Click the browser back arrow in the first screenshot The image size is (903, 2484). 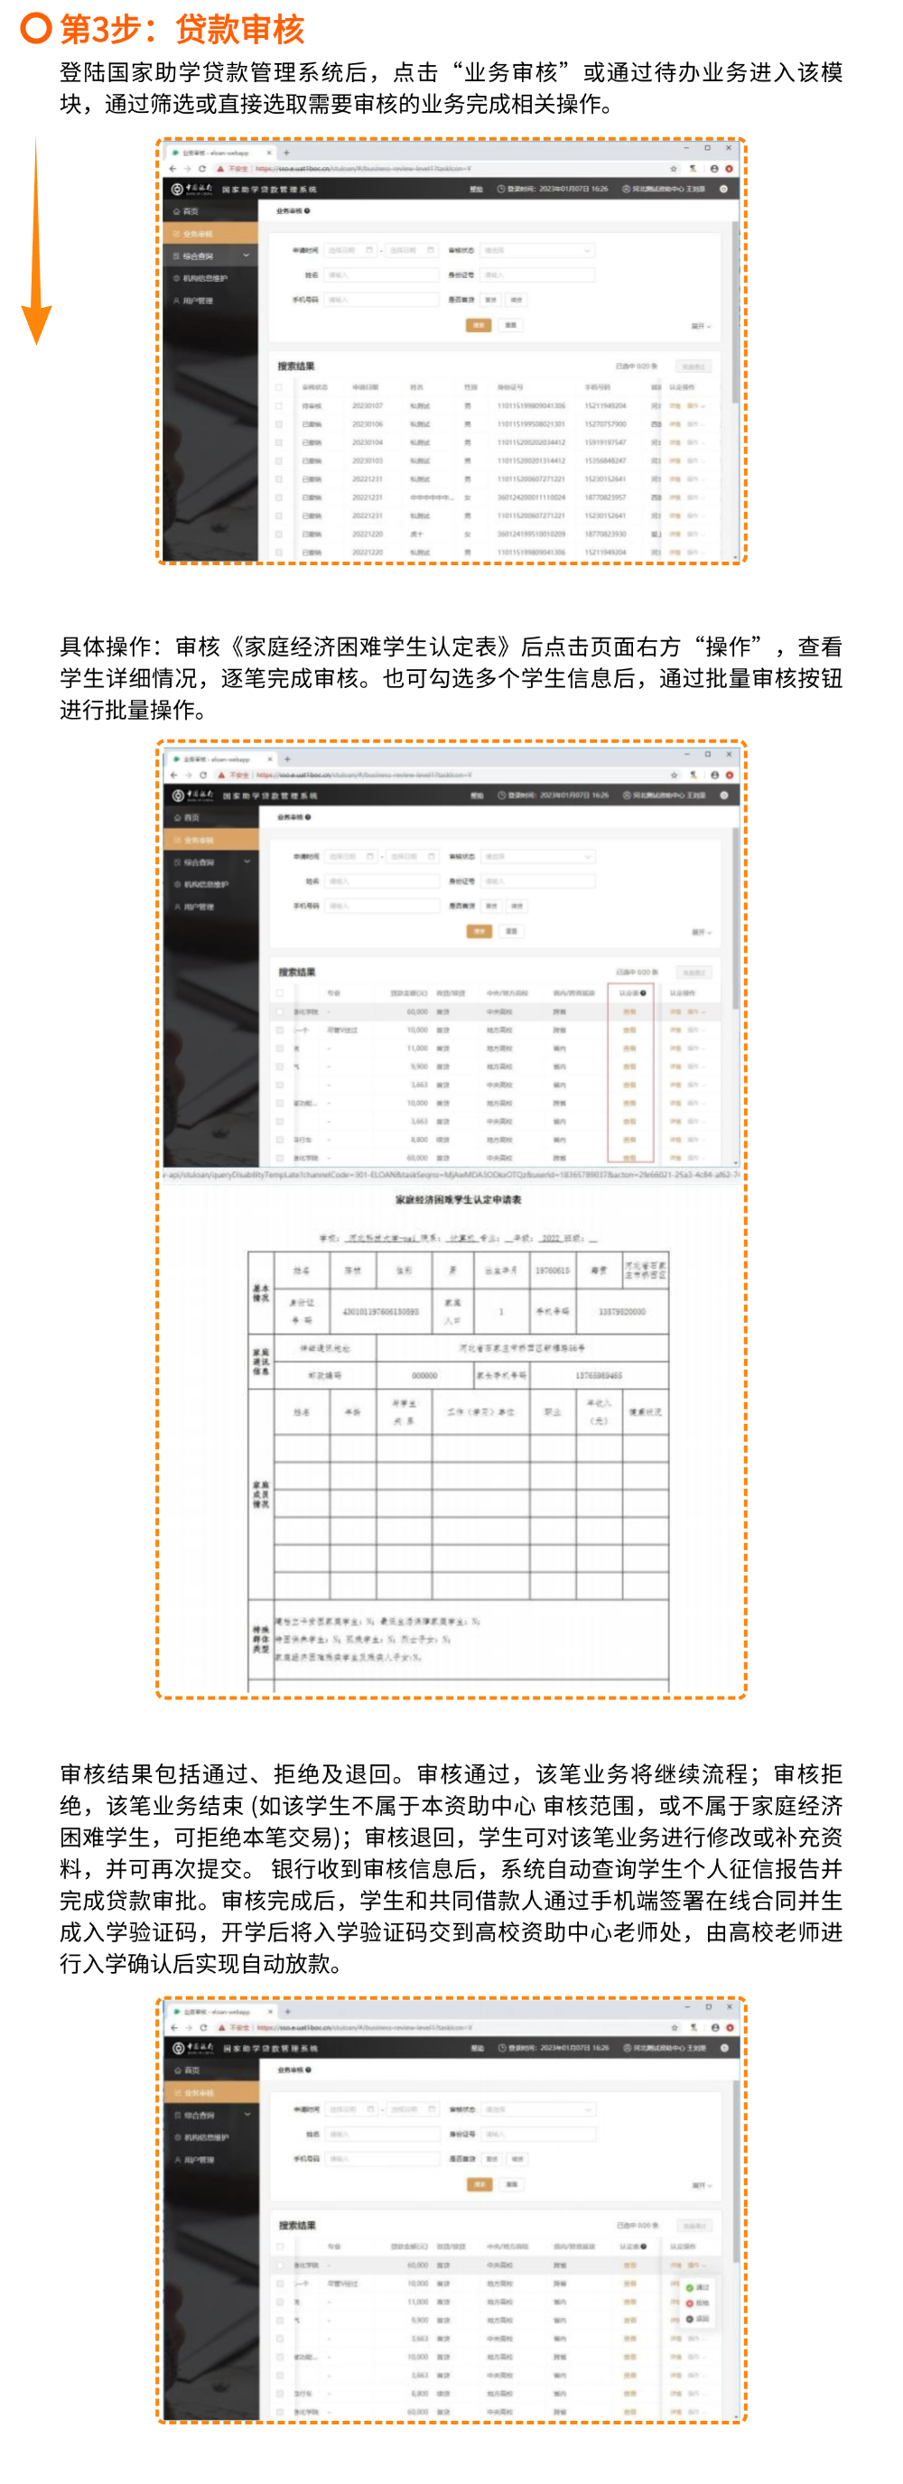(173, 169)
